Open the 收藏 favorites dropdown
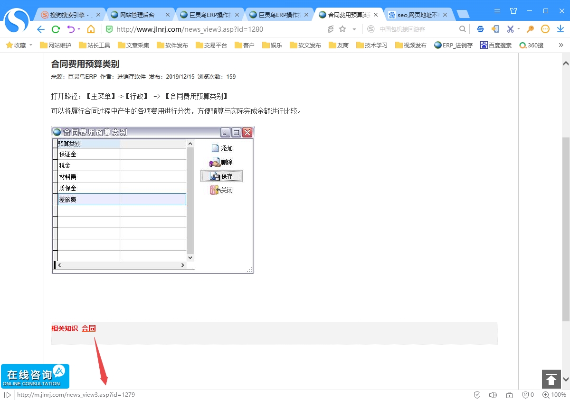Screen dimensions: 570x400 (x=19, y=45)
